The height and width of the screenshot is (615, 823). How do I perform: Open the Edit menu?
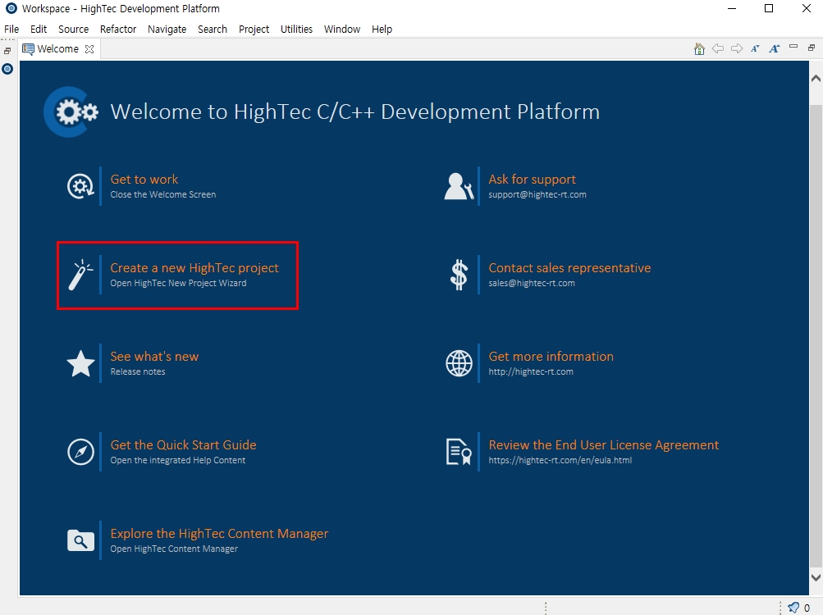(x=39, y=29)
